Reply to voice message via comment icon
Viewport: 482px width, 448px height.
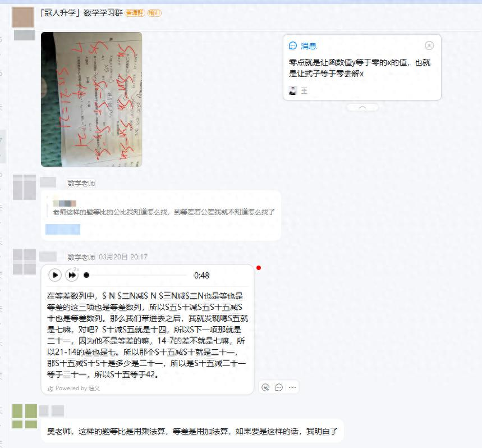click(279, 387)
